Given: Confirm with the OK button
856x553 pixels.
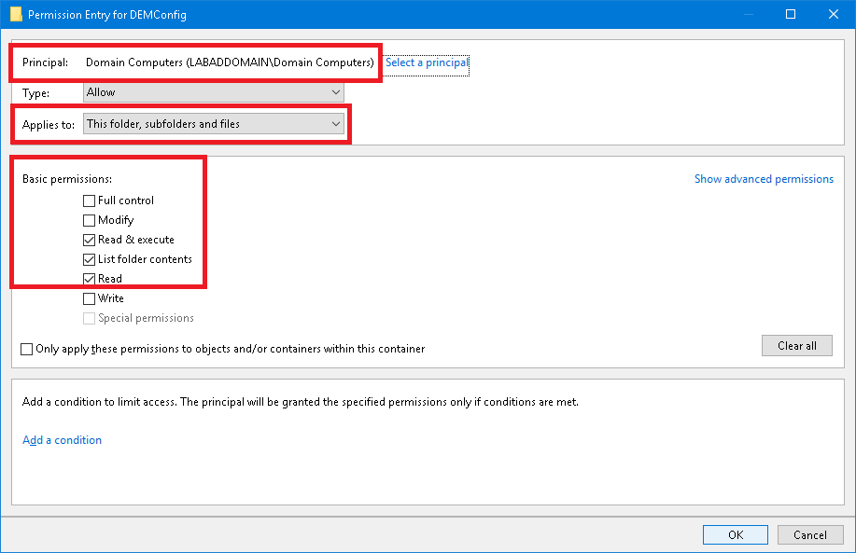Looking at the screenshot, I should (736, 534).
